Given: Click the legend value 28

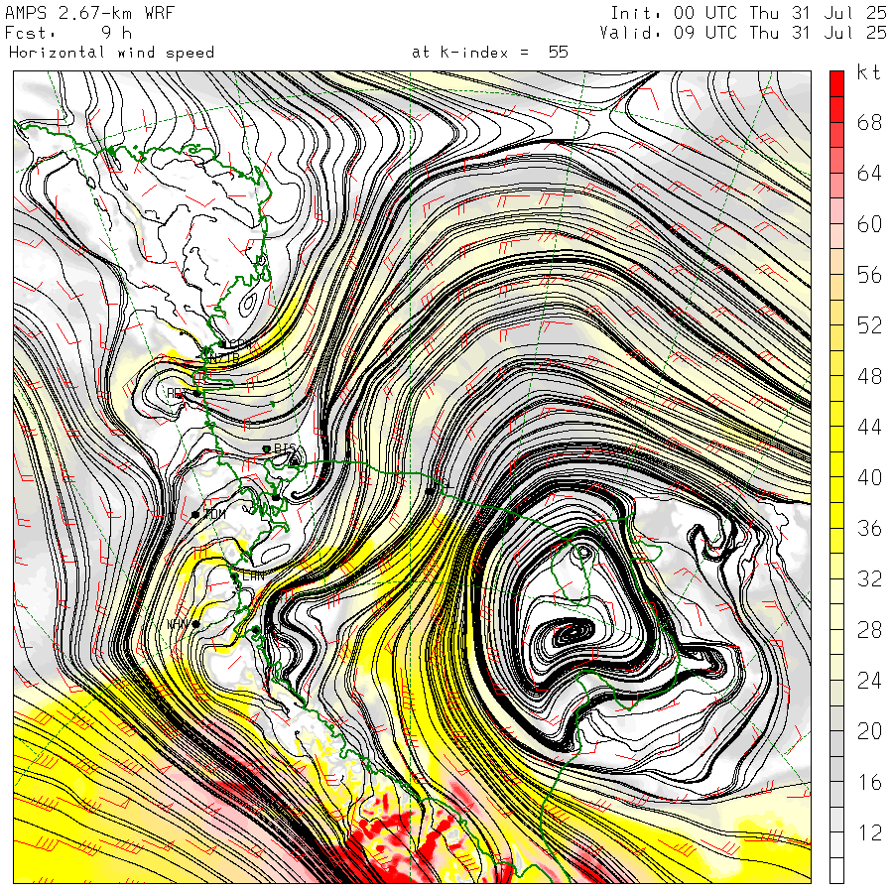Looking at the screenshot, I should click(x=869, y=630).
